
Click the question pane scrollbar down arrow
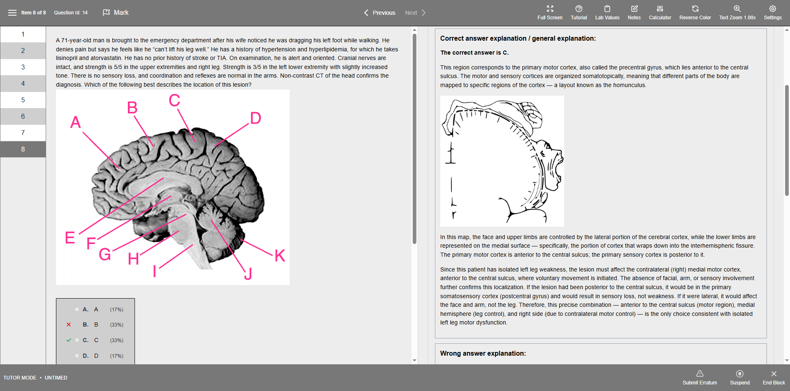pyautogui.click(x=414, y=360)
